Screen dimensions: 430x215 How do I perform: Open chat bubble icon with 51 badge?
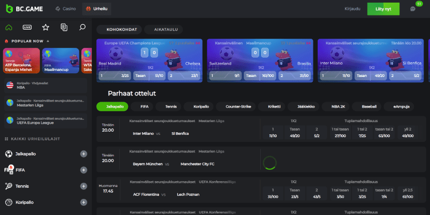point(413,9)
